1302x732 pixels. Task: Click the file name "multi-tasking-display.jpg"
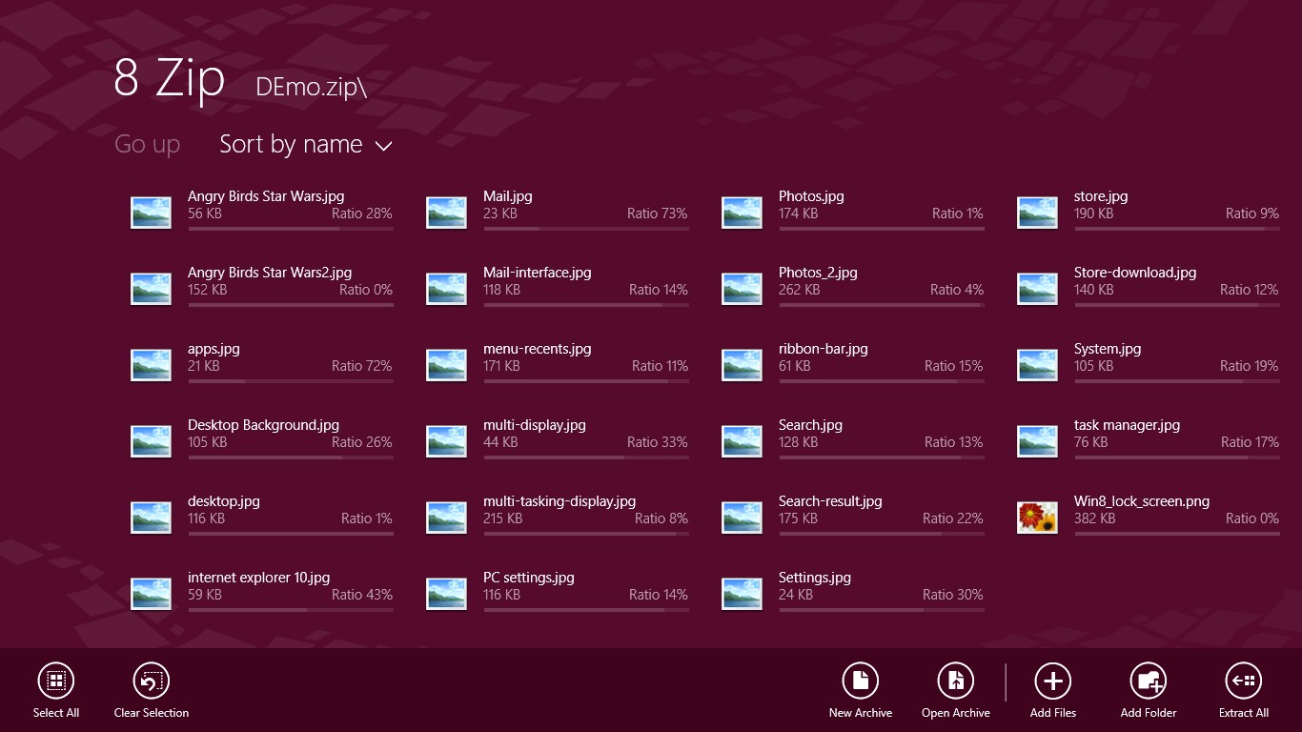tap(559, 501)
